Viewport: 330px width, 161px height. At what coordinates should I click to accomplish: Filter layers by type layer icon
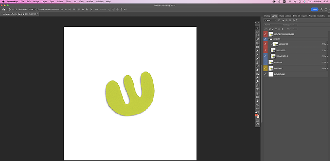tap(286, 21)
